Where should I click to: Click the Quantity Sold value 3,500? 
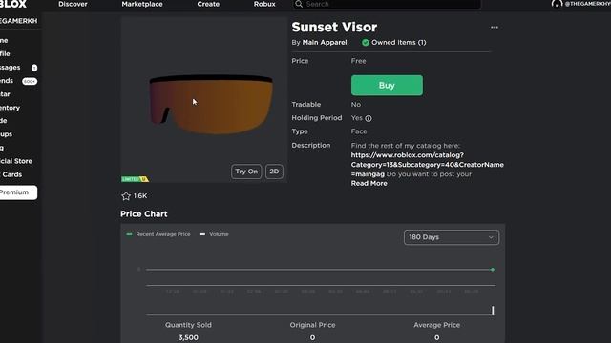click(x=188, y=337)
